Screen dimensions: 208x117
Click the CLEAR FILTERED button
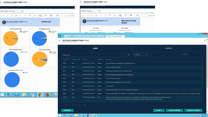[x=175, y=110]
